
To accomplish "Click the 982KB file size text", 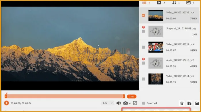I will (x=194, y=50).
